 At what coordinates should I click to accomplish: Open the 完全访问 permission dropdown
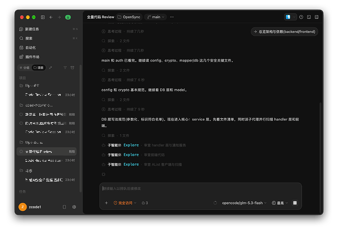(x=125, y=203)
